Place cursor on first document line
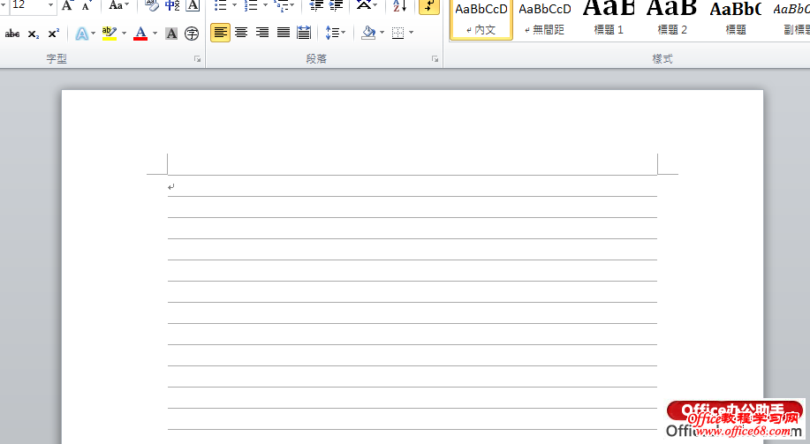The image size is (810, 444). coord(413,186)
